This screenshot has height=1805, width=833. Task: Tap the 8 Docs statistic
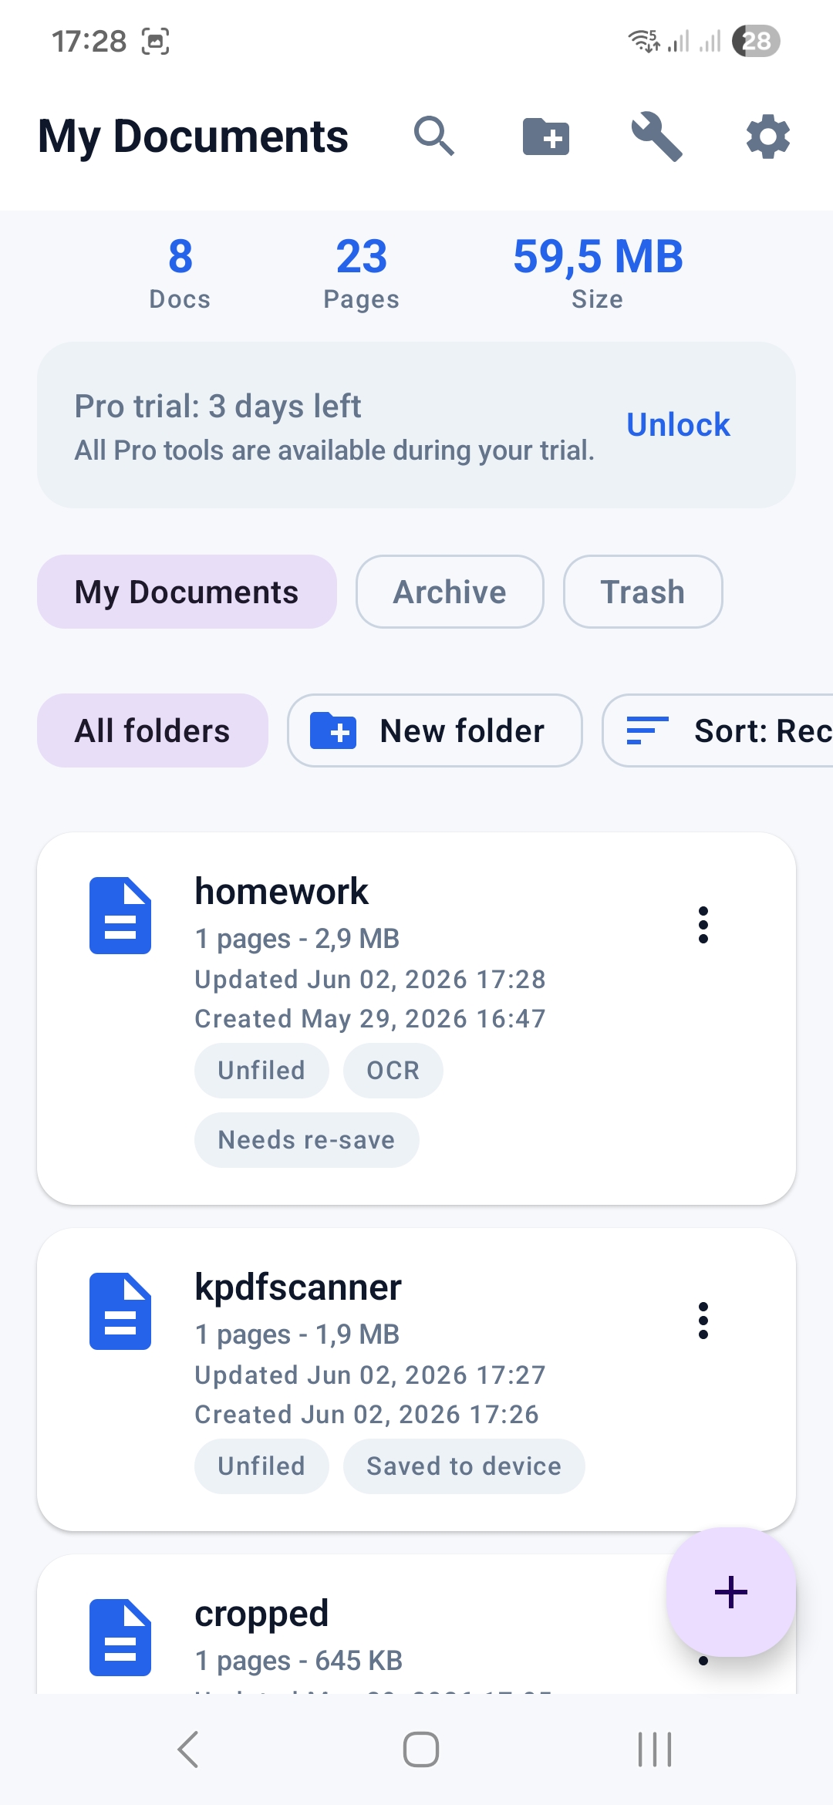click(x=180, y=272)
